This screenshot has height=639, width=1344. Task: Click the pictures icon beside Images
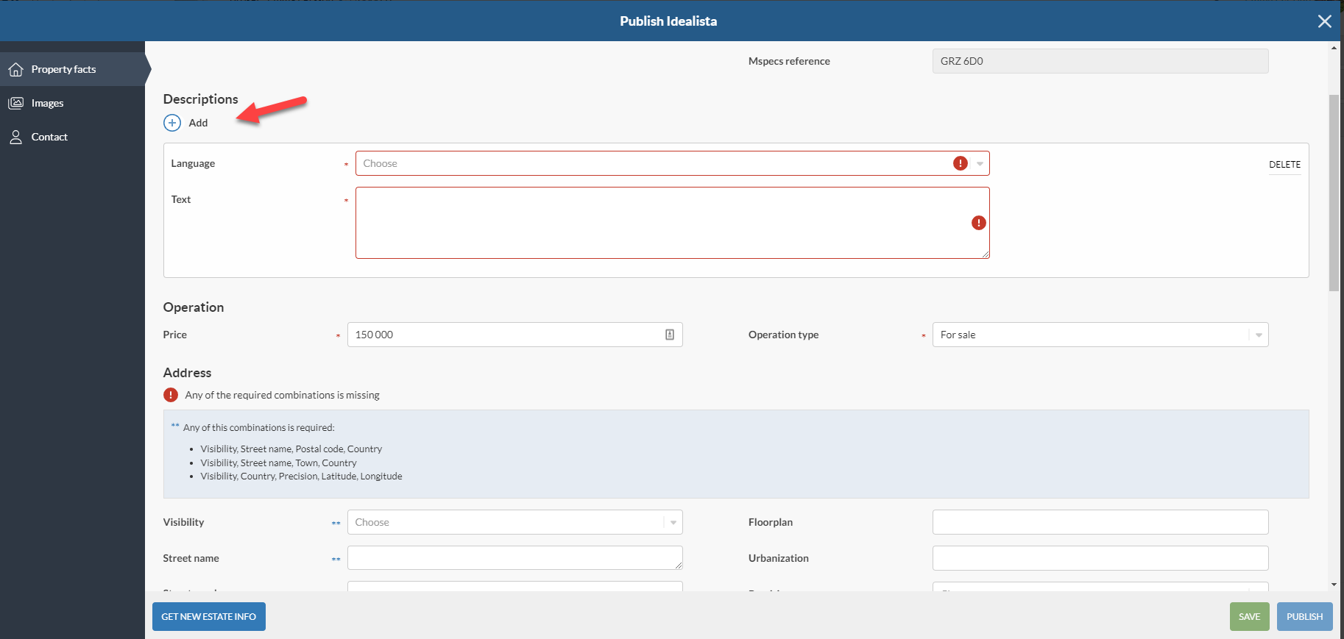[15, 103]
